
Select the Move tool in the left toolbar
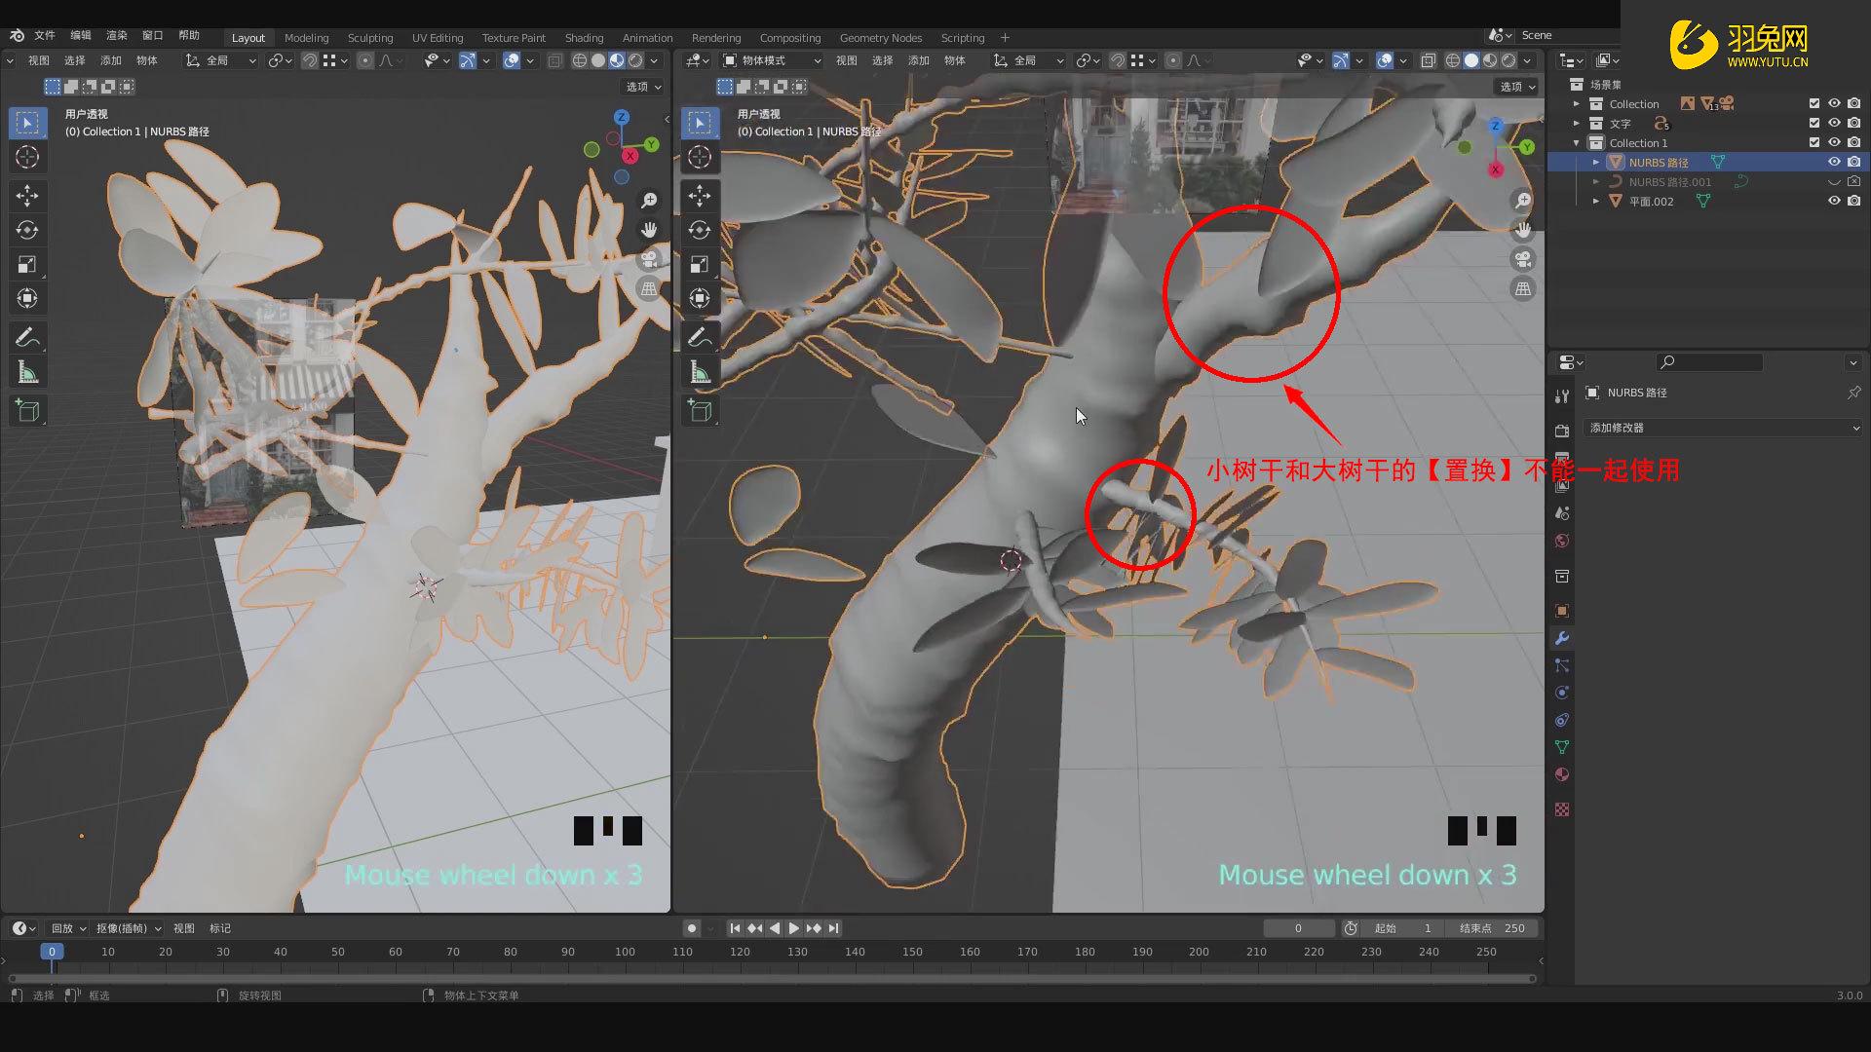pyautogui.click(x=27, y=196)
